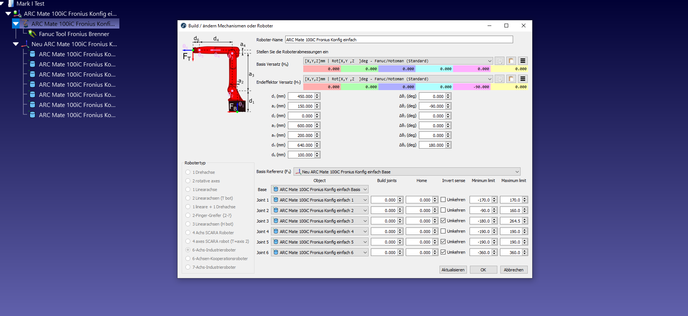Open the hamburger menu for Basis Versatz
Screen dimensions: 688x316
(x=522, y=61)
